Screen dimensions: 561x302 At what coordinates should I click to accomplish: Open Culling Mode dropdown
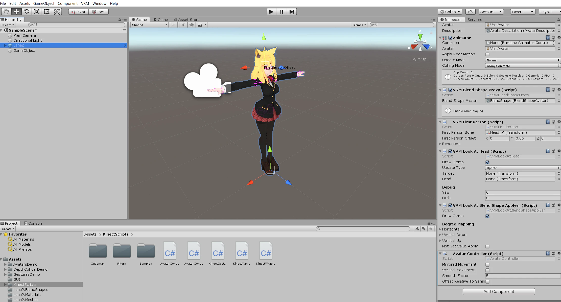(523, 66)
